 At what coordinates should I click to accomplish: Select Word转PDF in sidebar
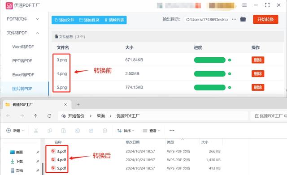tap(23, 47)
